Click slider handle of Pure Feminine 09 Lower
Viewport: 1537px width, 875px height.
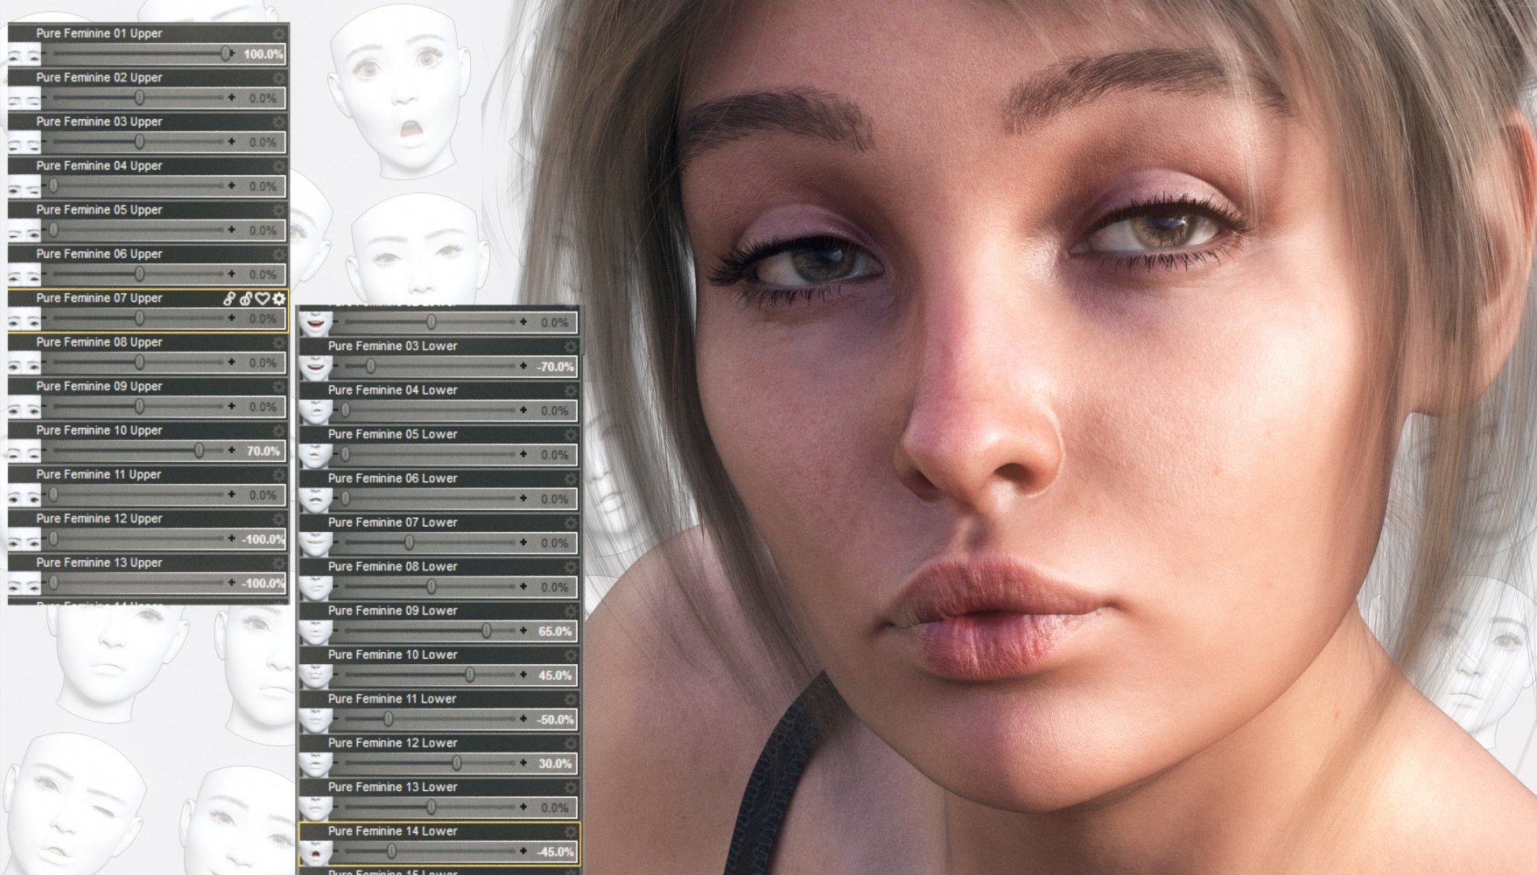pyautogui.click(x=487, y=630)
